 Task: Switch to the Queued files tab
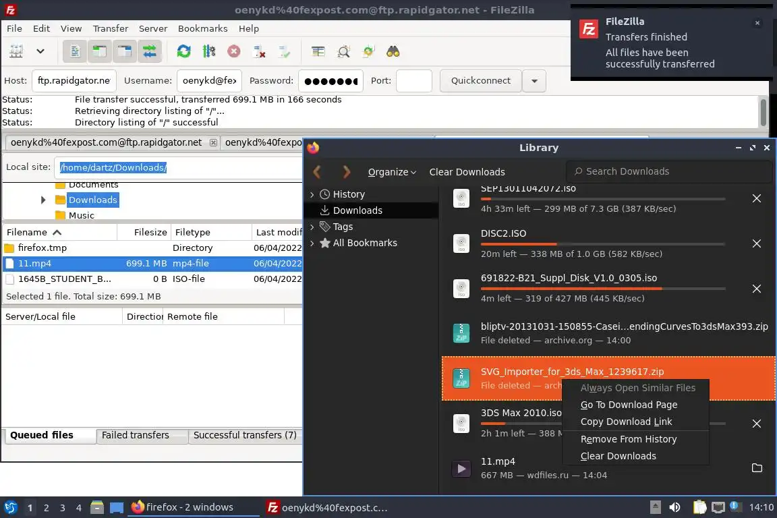(49, 435)
